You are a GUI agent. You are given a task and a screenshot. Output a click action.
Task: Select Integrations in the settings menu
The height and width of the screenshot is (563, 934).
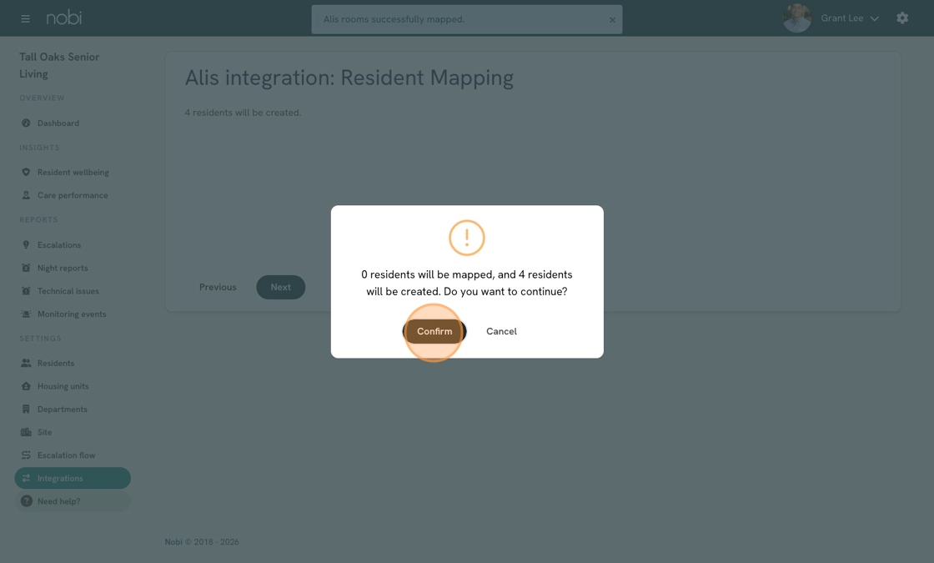coord(73,479)
